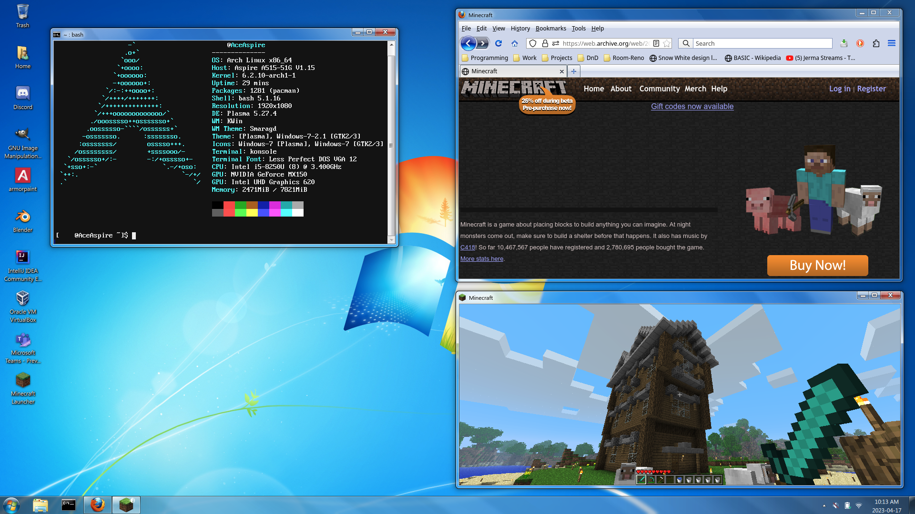
Task: Open Minecraft Launcher desktop shortcut
Action: click(22, 381)
